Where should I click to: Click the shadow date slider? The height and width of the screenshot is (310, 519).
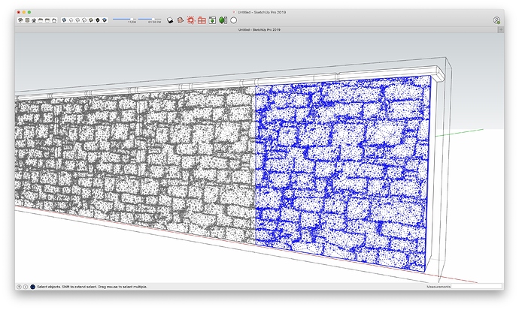click(124, 19)
